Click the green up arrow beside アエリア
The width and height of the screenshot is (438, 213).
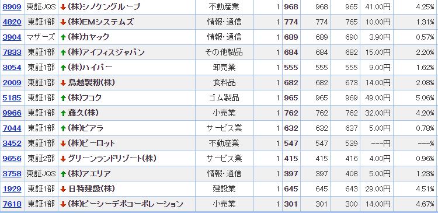click(63, 174)
